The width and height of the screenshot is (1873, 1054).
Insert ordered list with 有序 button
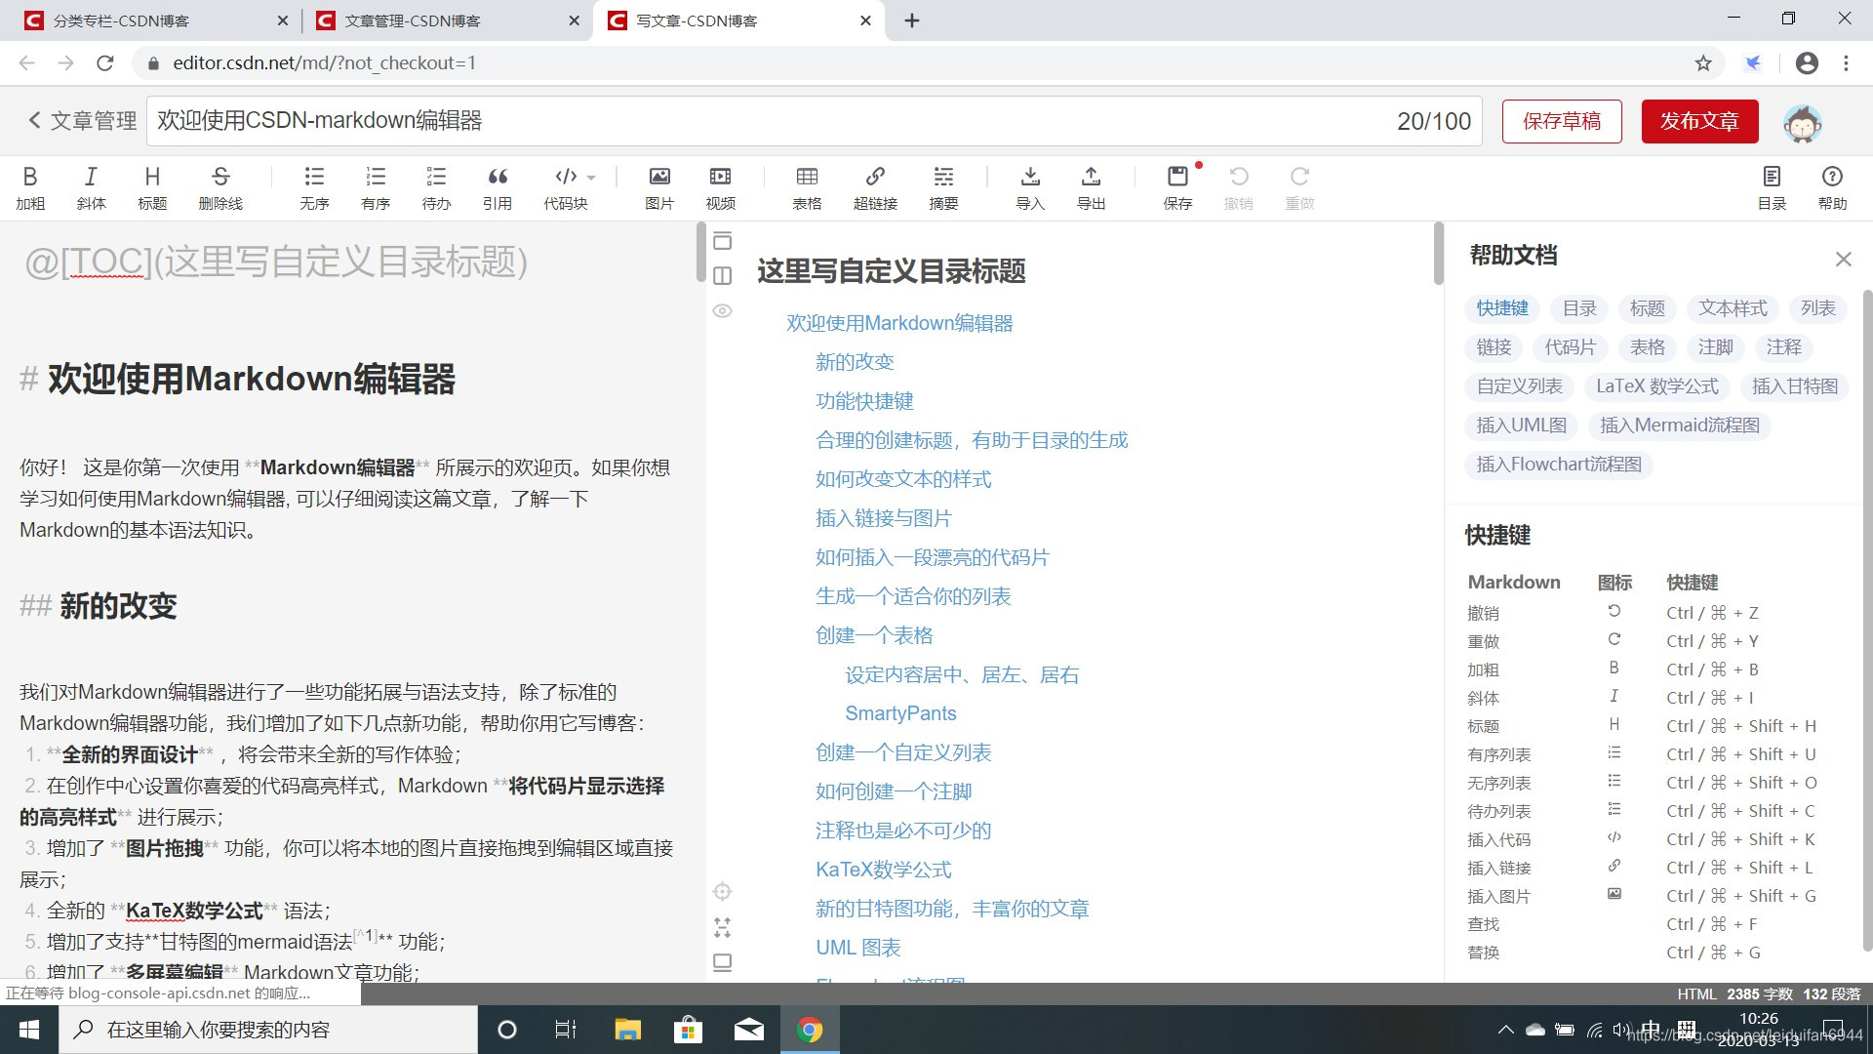376,187
